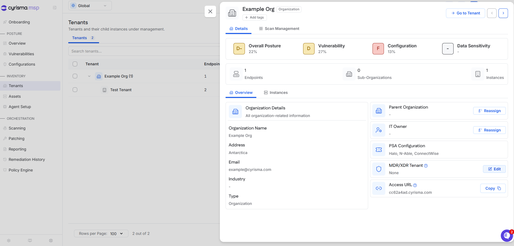Edit the MDR/XDR Tenant setting

(x=494, y=169)
